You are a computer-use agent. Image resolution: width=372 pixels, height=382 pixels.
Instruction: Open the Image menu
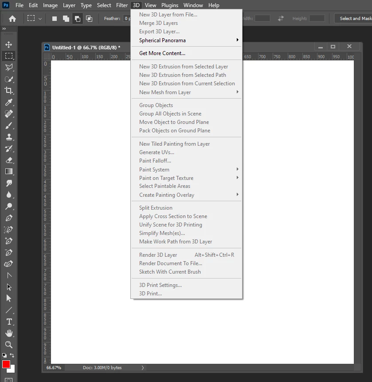coord(51,5)
